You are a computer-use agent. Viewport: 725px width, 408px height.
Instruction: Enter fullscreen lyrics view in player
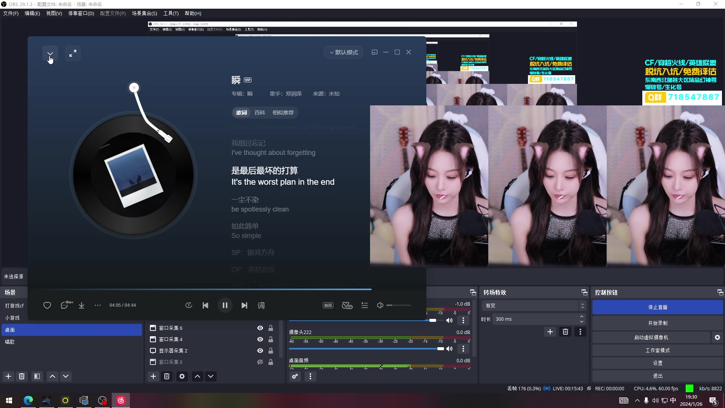click(x=73, y=54)
